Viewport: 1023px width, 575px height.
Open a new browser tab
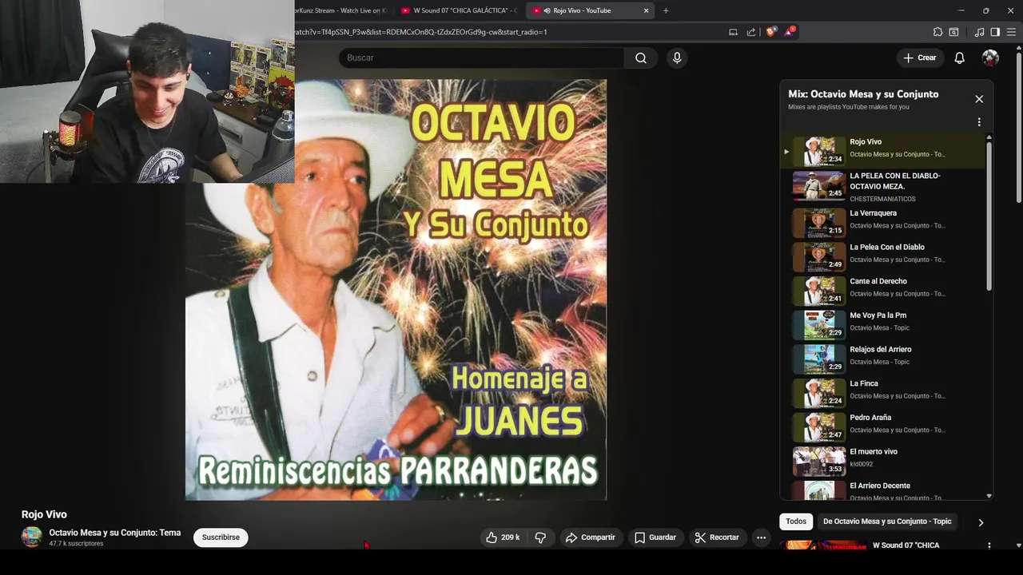pos(666,10)
